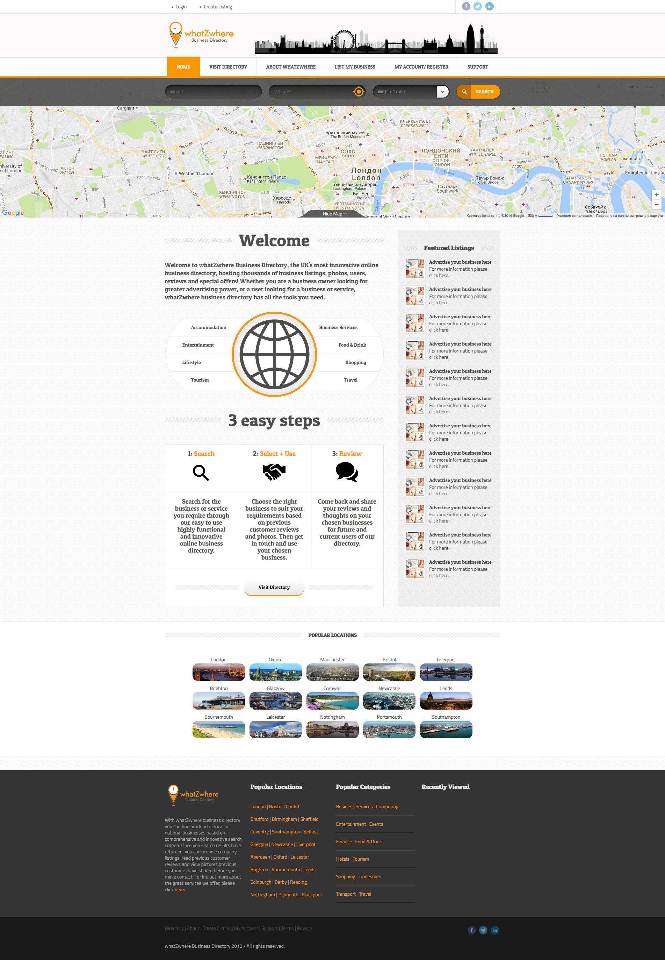This screenshot has height=960, width=665.
Task: Click the whatZwhere footer logo
Action: click(193, 795)
